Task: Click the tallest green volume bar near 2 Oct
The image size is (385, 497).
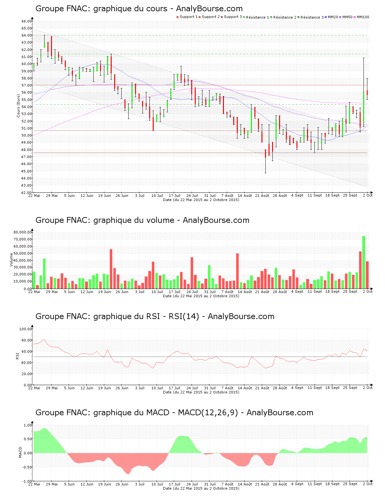Action: point(364,262)
